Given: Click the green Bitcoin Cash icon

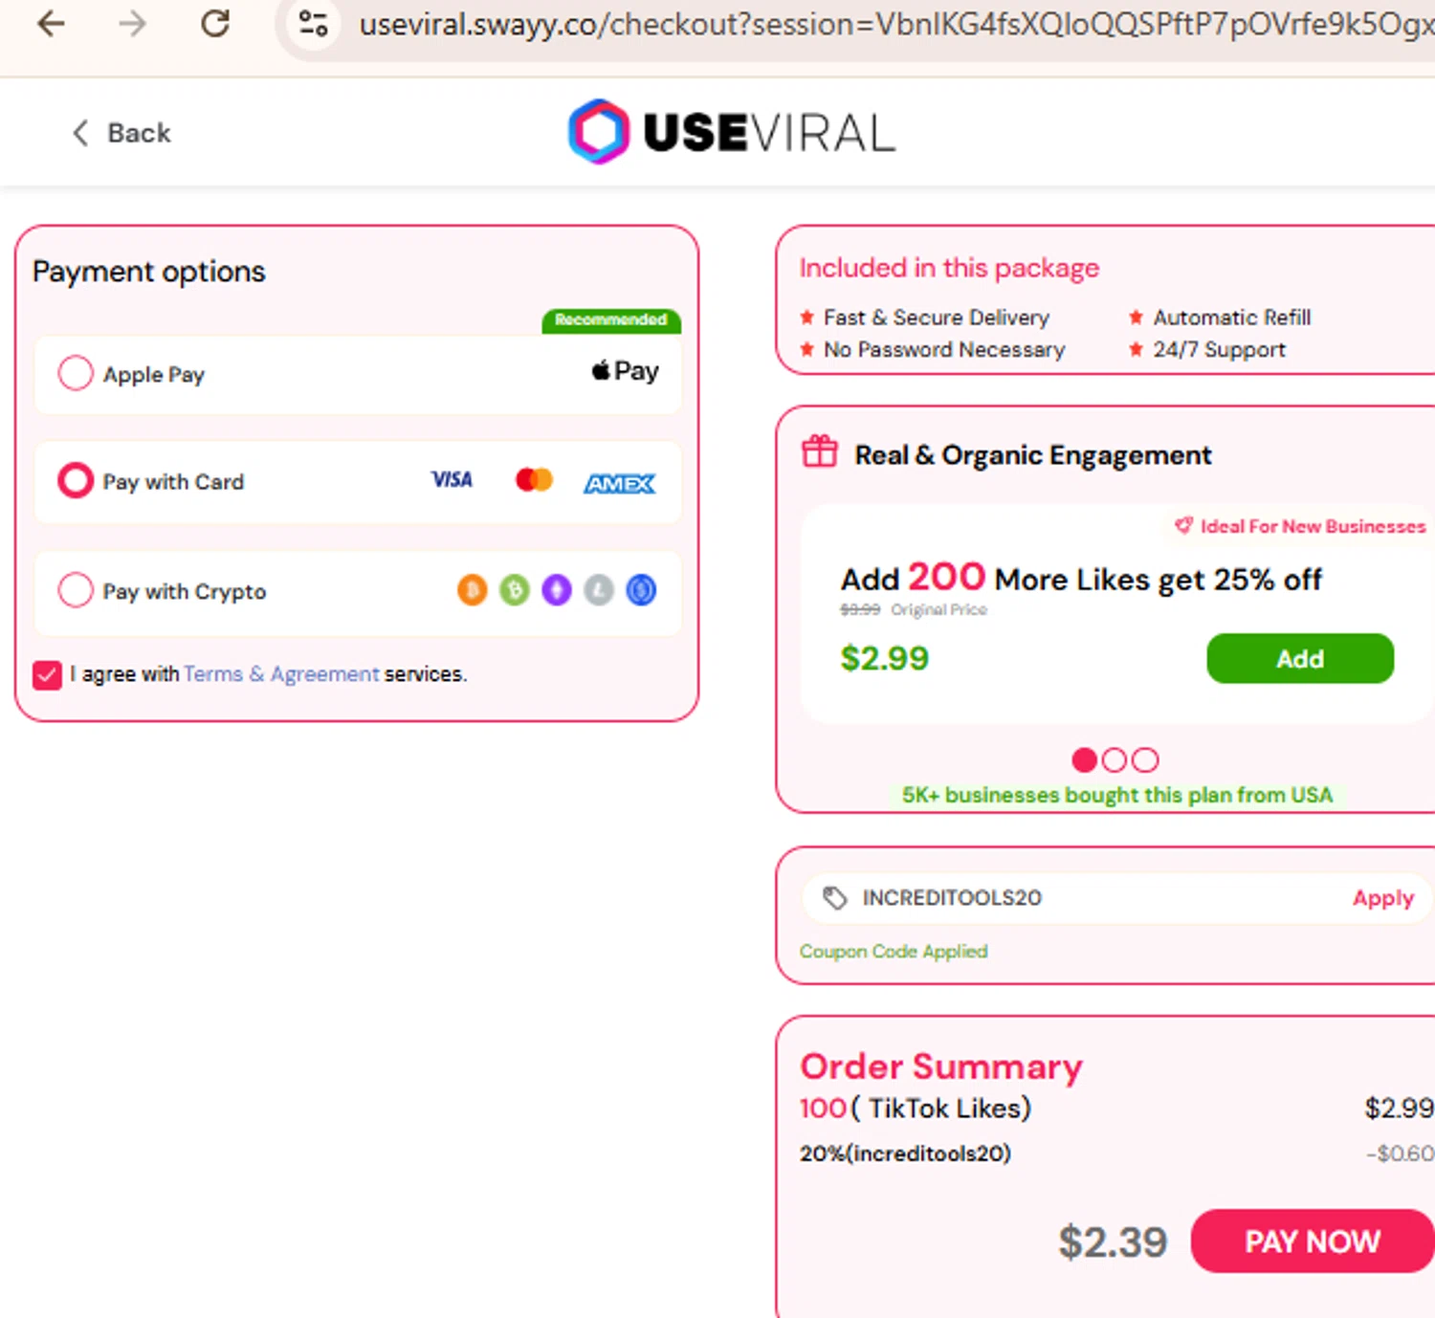Looking at the screenshot, I should tap(515, 590).
